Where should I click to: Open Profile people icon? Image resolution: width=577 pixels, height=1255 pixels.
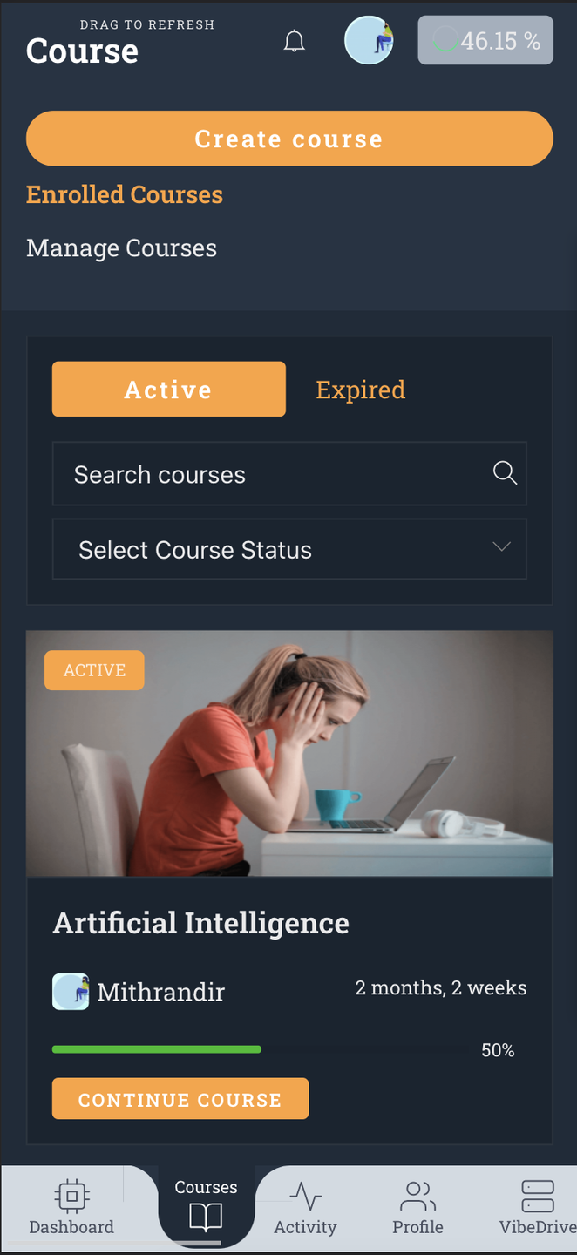point(417,1196)
